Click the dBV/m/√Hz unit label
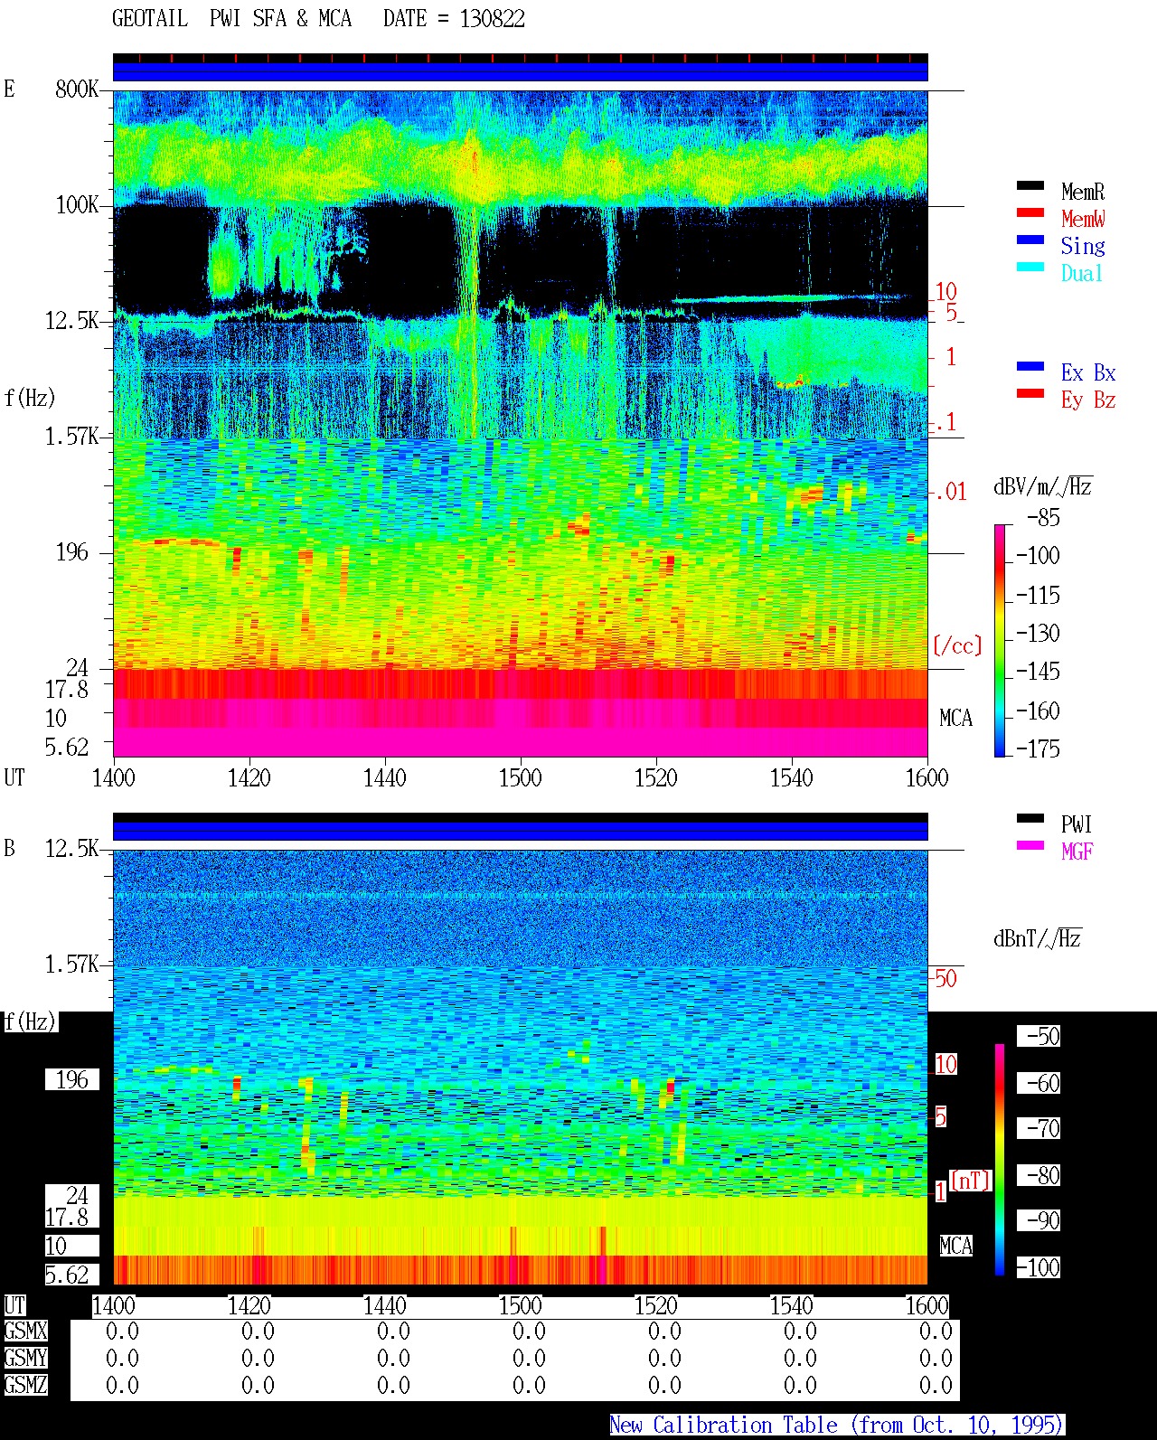This screenshot has height=1440, width=1157. tap(1043, 487)
